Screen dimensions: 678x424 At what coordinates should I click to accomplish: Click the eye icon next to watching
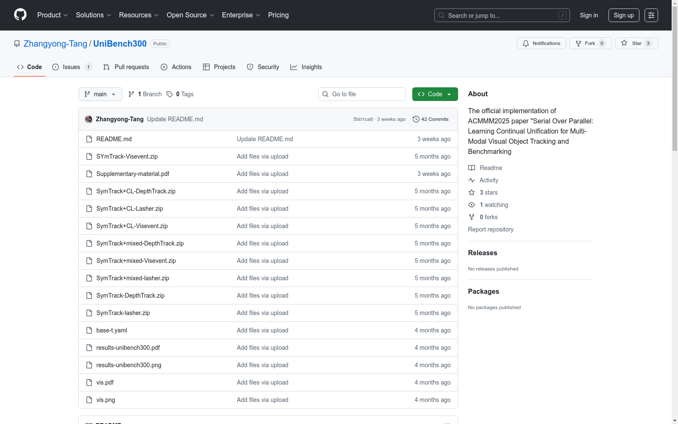472,205
